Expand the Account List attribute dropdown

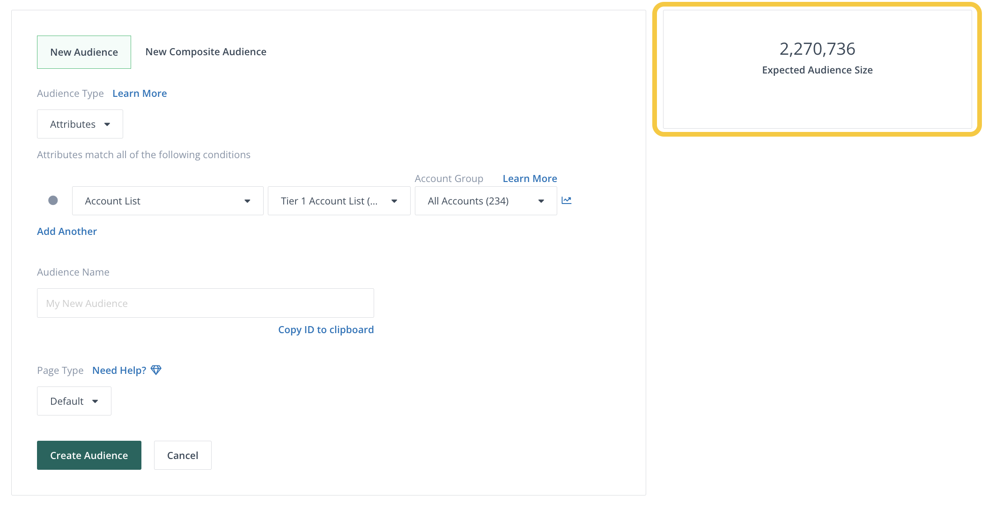coord(168,201)
